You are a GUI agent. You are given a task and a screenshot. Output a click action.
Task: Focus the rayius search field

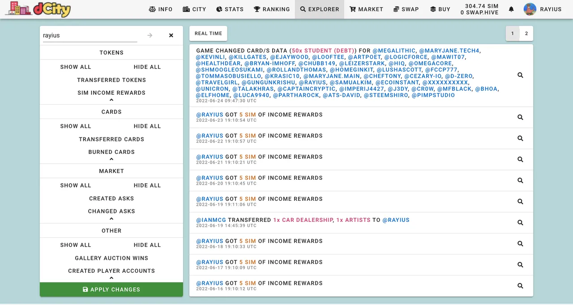tap(90, 35)
